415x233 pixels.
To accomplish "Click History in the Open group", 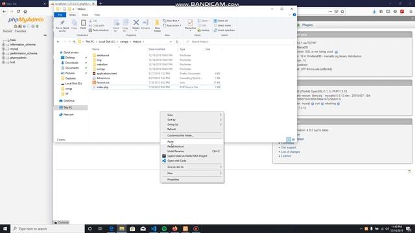I will coord(204,30).
